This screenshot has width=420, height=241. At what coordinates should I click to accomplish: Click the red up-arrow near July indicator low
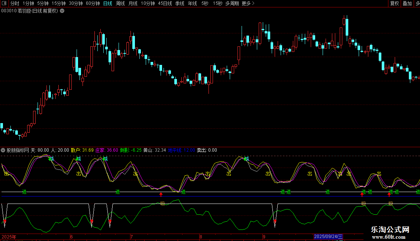161,195
